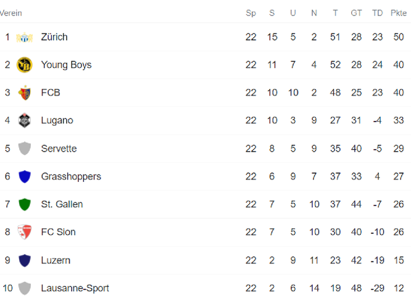Click the Sp column header
Image resolution: width=411 pixels, height=304 pixels.
[x=251, y=13]
